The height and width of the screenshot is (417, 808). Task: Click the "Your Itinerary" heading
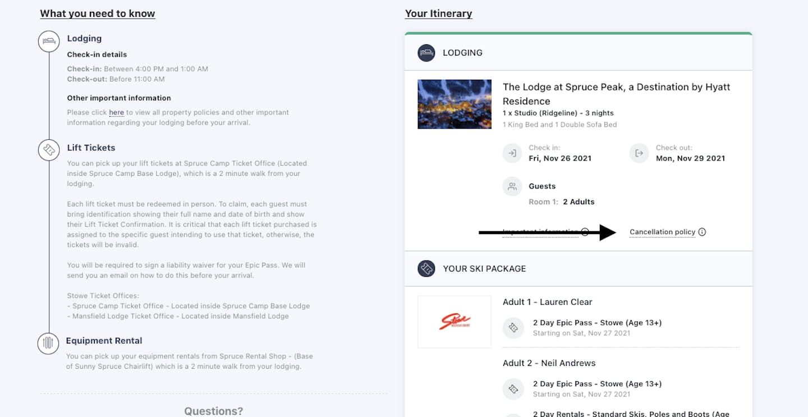438,13
